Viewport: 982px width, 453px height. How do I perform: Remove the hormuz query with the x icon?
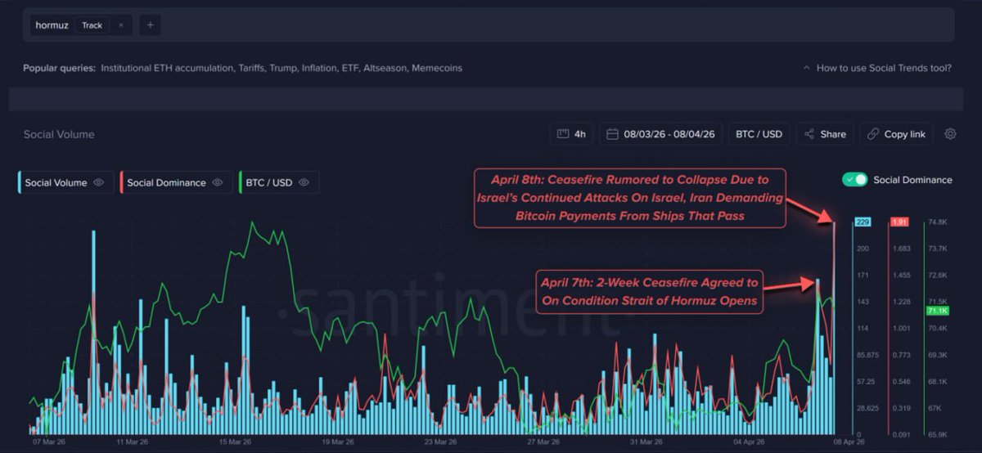[x=121, y=25]
